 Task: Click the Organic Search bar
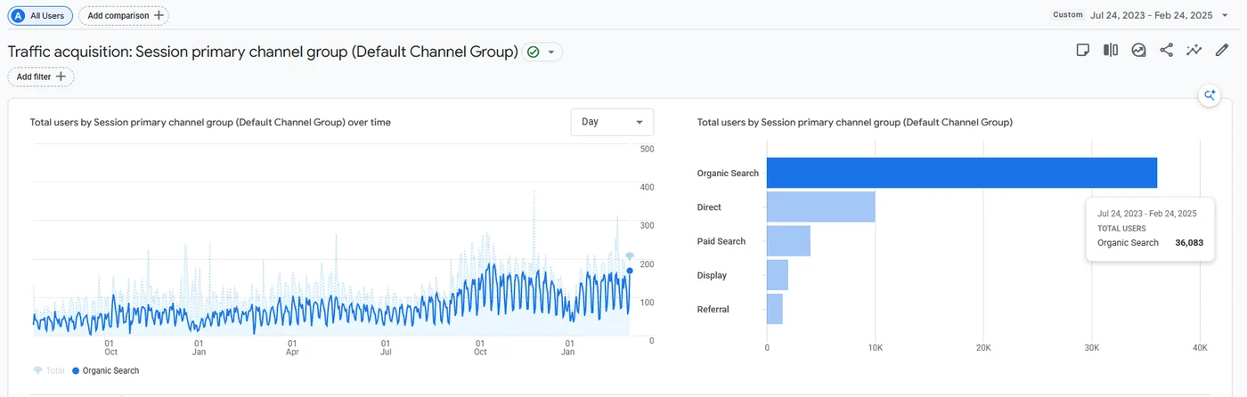tap(962, 173)
